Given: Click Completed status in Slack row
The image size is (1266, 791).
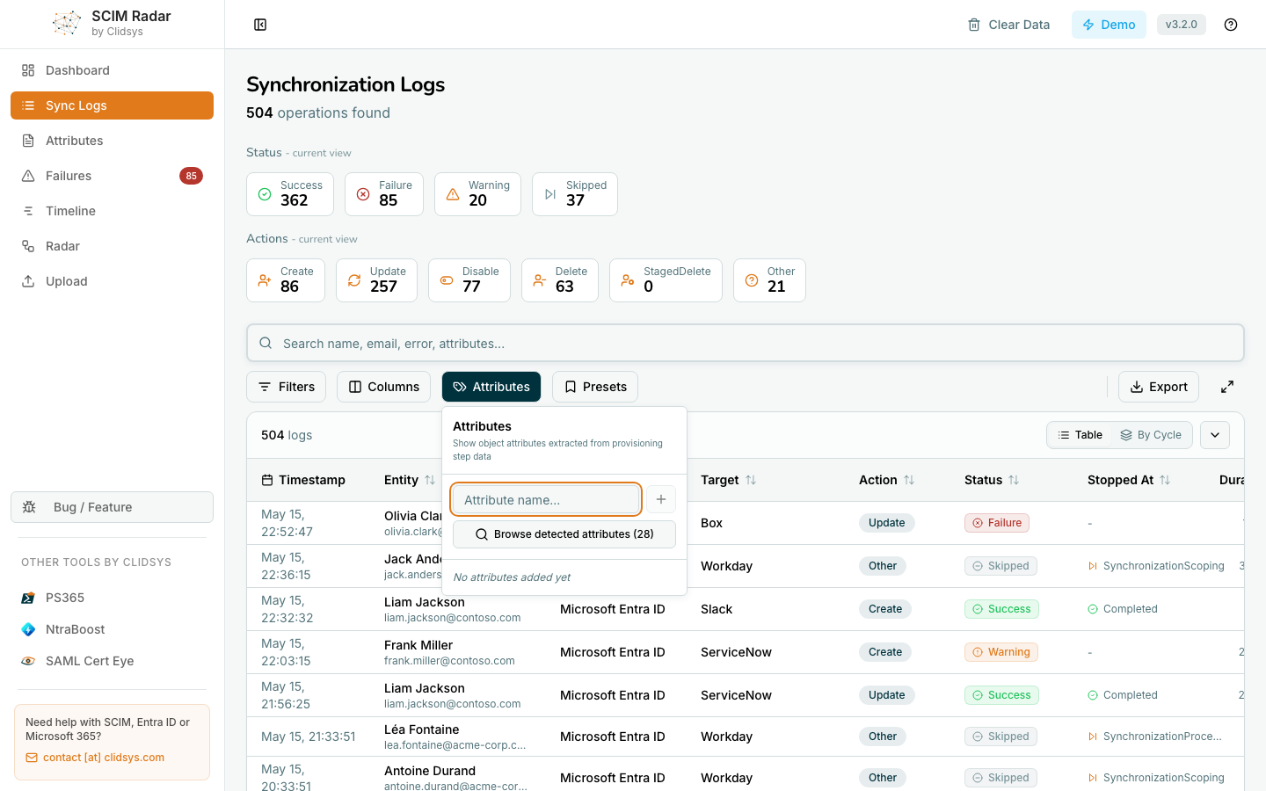Looking at the screenshot, I should pos(1131,609).
